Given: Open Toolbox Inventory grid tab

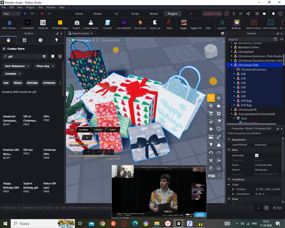Looking at the screenshot, I should [25, 40].
